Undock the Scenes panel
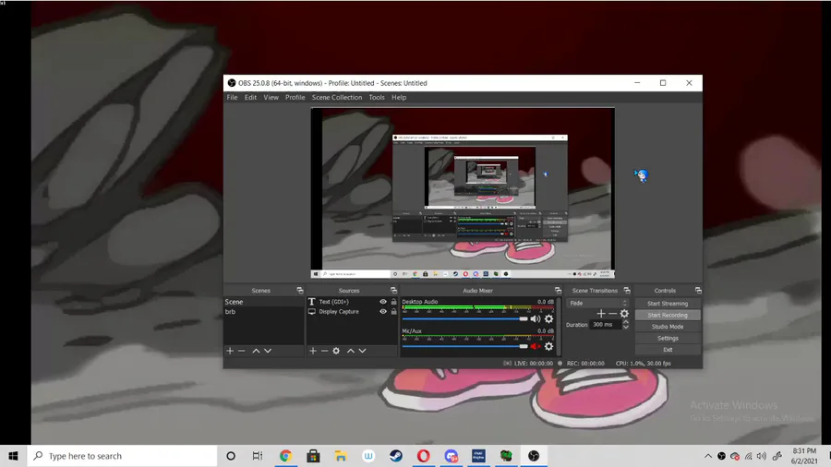 point(300,290)
